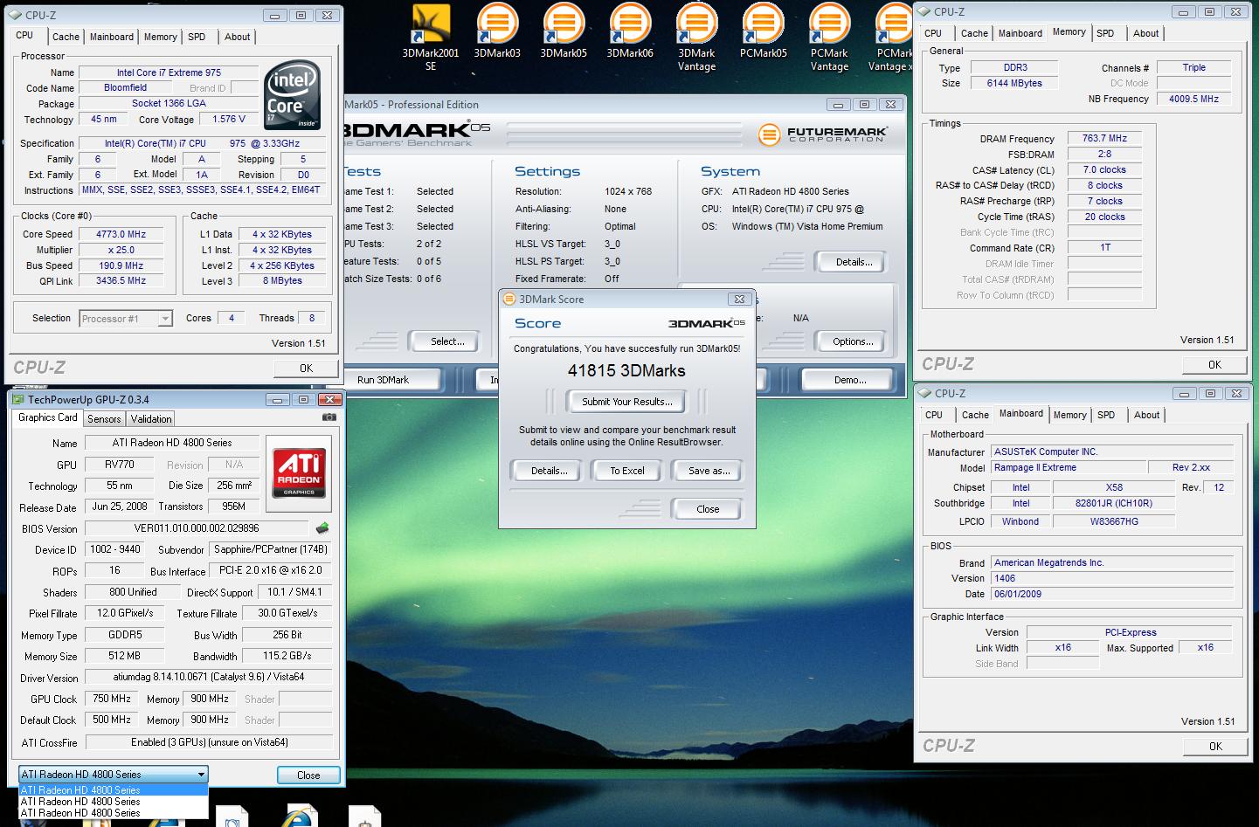Viewport: 1259px width, 827px height.
Task: Click Save as button in score dialog
Action: 709,471
